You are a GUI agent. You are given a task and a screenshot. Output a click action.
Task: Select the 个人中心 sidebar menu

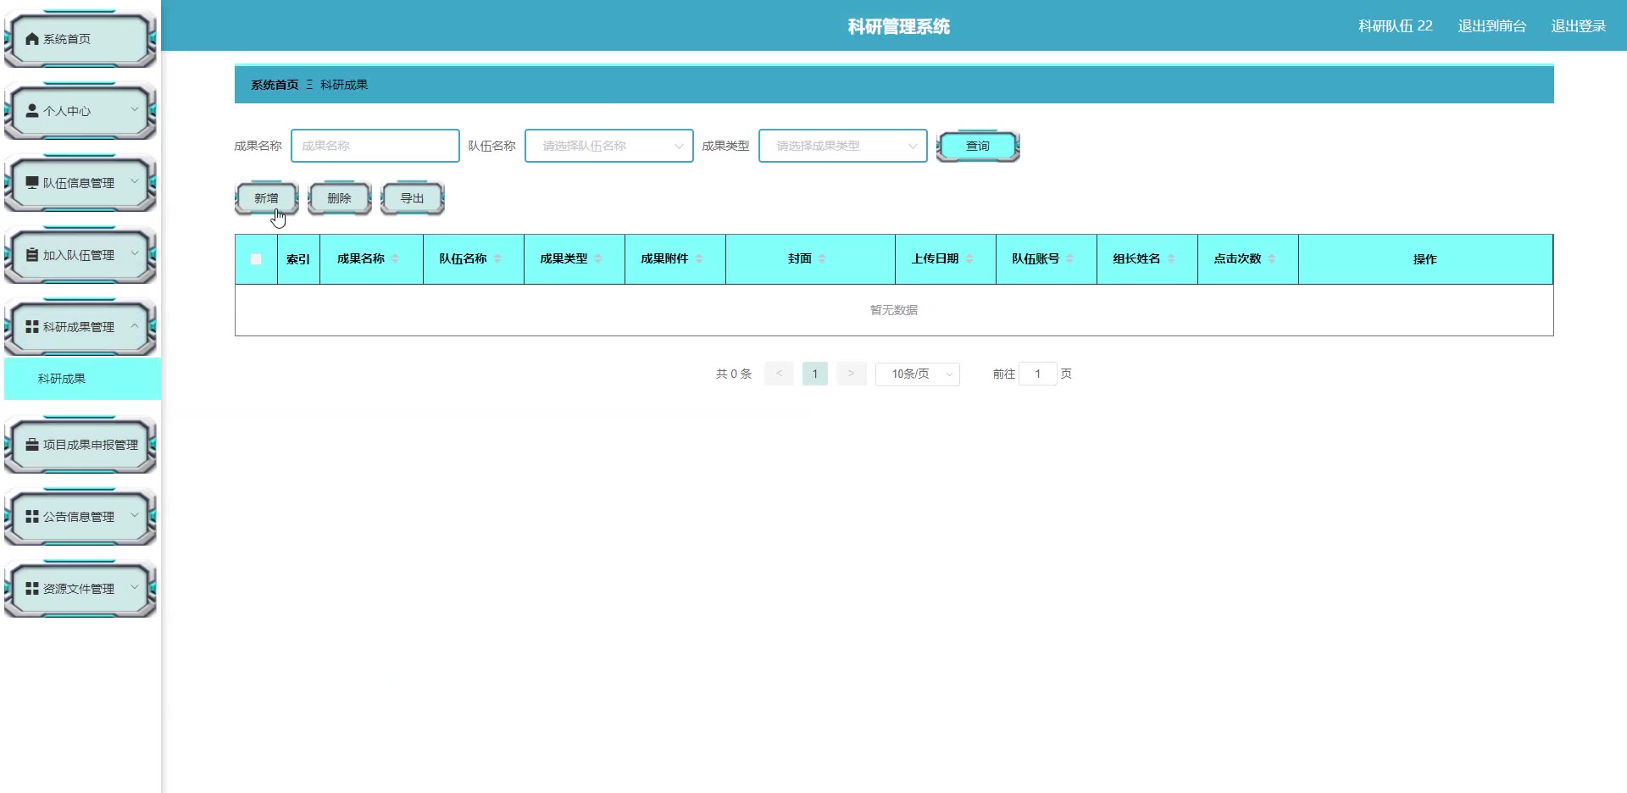81,111
